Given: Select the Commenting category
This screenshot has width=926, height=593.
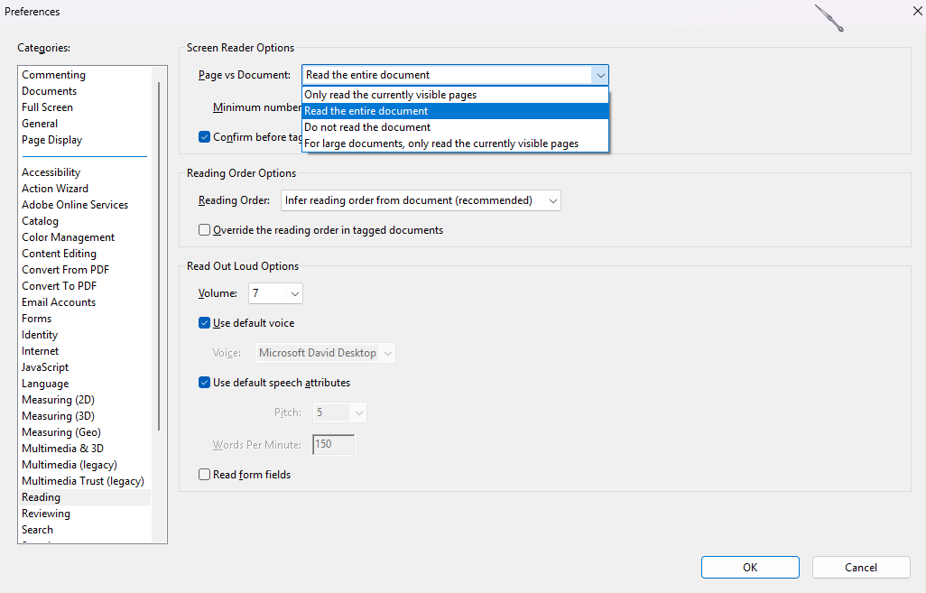Looking at the screenshot, I should click(x=53, y=75).
